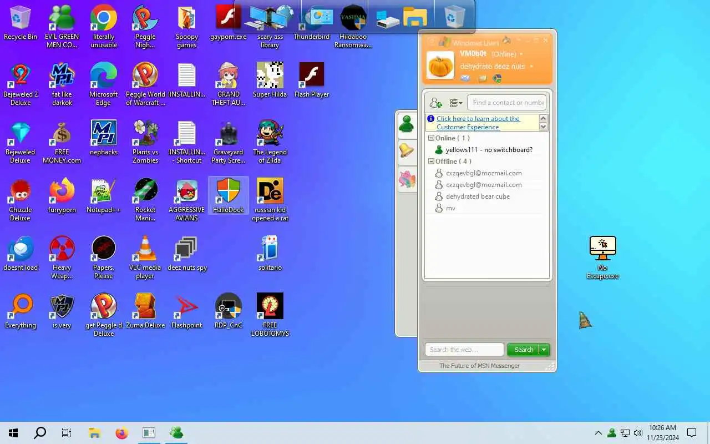Switch to the pink butterfly tab in Messenger
The image size is (710, 444).
click(x=407, y=179)
